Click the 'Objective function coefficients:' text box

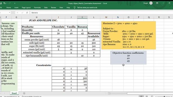tap(128, 57)
